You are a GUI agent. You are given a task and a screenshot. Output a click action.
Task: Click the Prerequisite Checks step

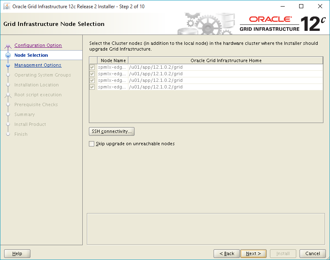tap(36, 104)
